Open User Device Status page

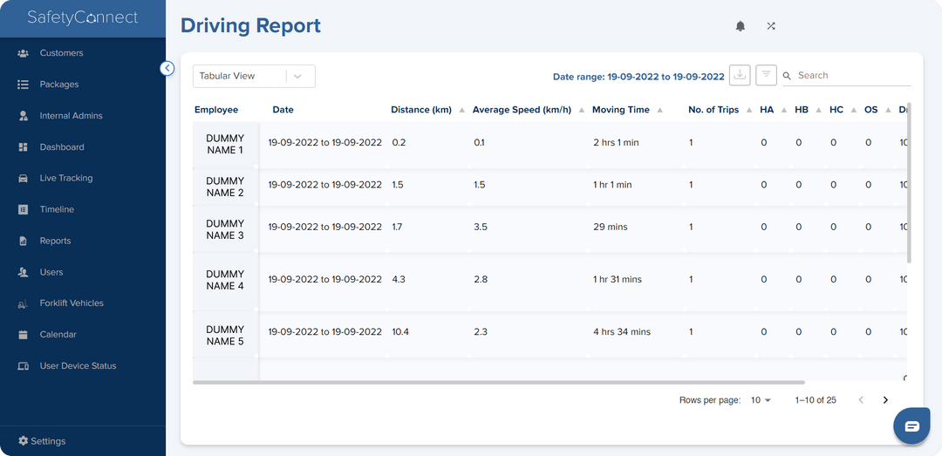coord(78,366)
